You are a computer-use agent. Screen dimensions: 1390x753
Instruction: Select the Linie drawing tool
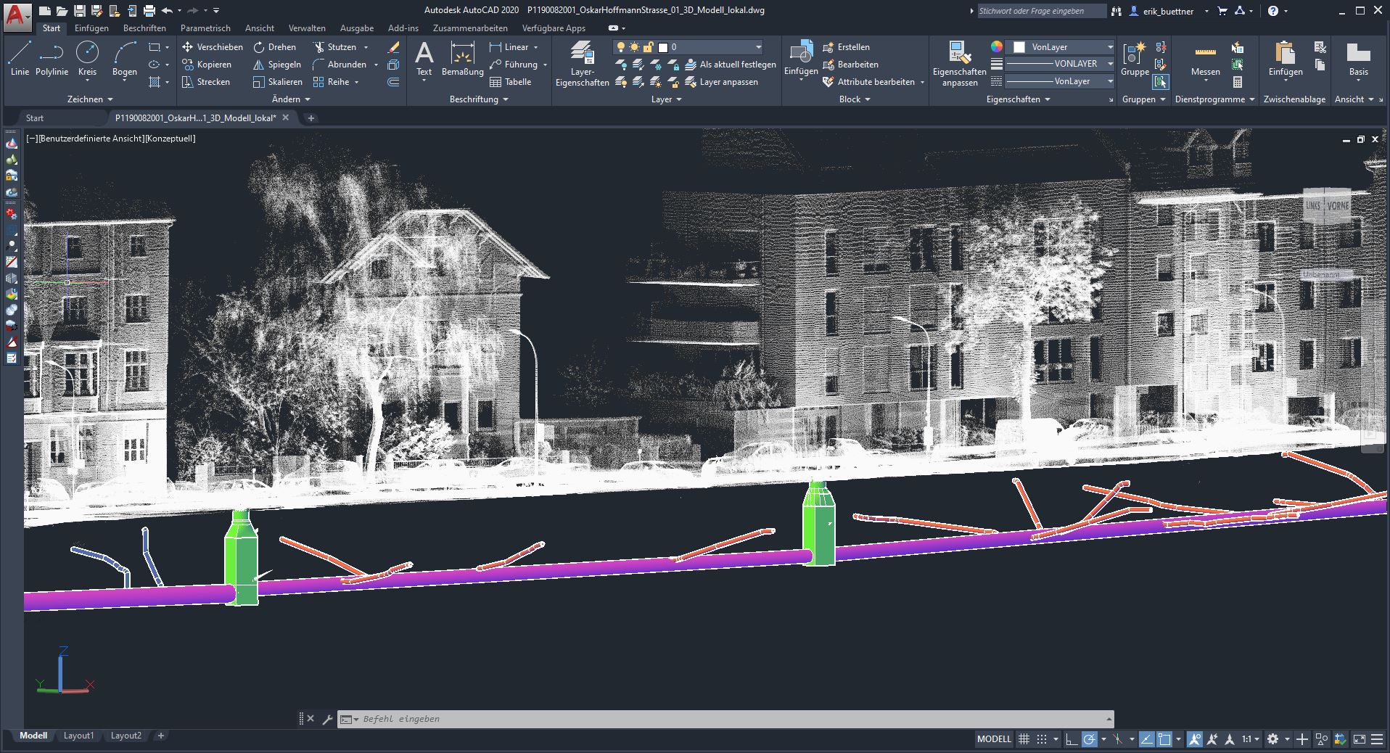(x=20, y=58)
